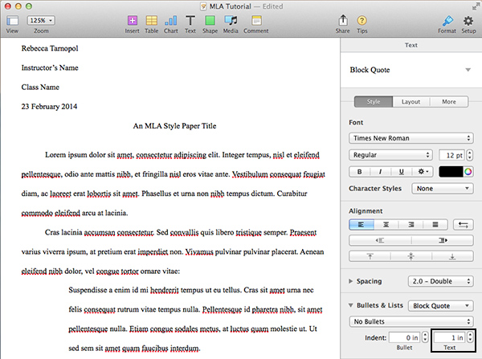Screen dimensions: 482x359
Task: Switch to the Layout tab
Action: point(411,102)
